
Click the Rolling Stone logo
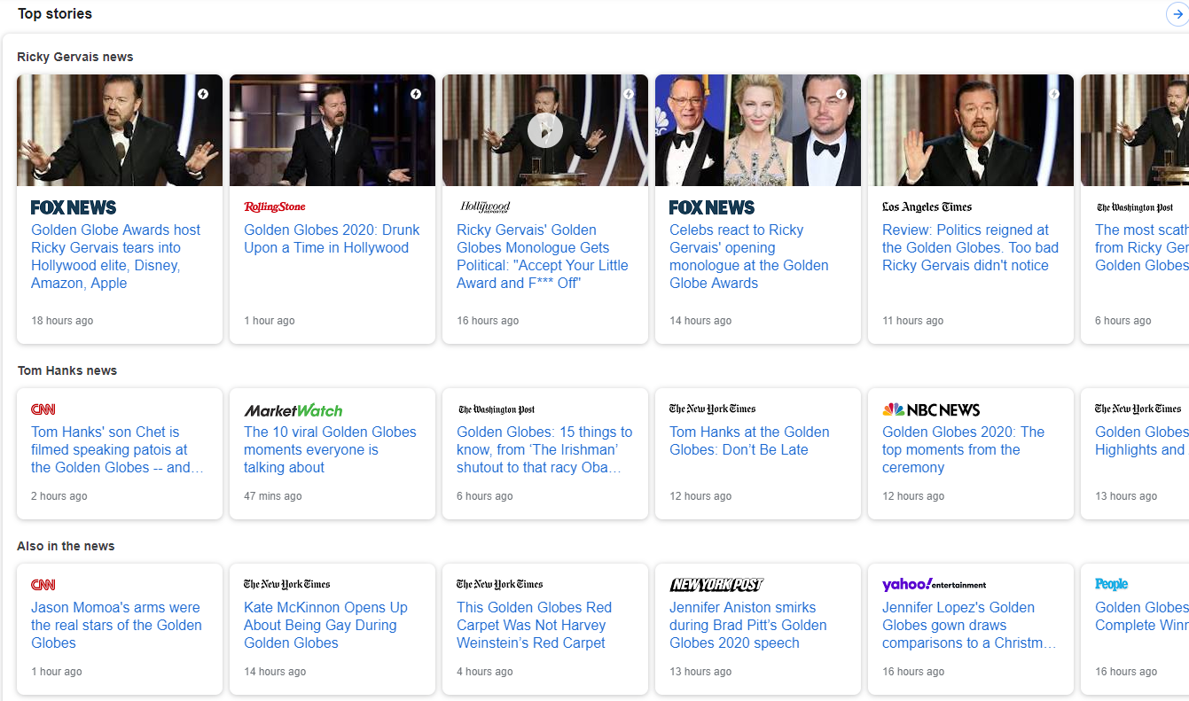tap(275, 207)
